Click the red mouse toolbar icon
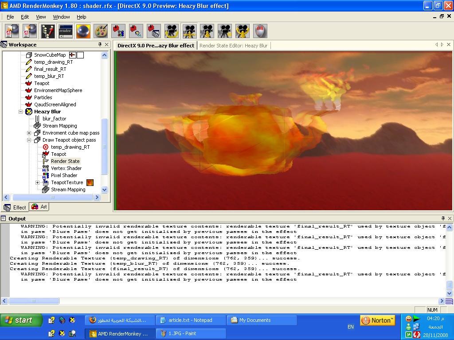 pyautogui.click(x=260, y=31)
